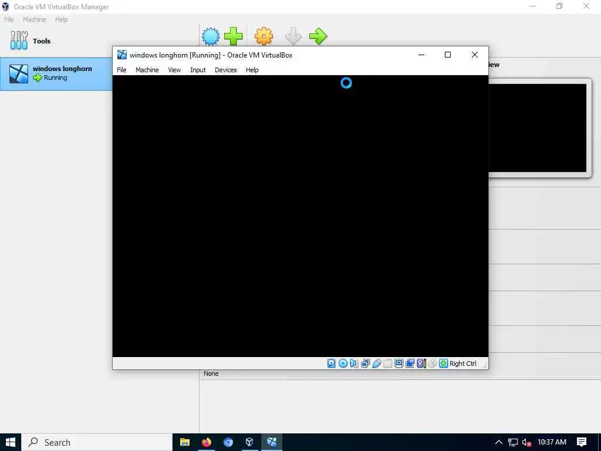Viewport: 601px width, 451px height.
Task: Open Machine menu in VirtualBox Manager
Action: click(x=34, y=19)
